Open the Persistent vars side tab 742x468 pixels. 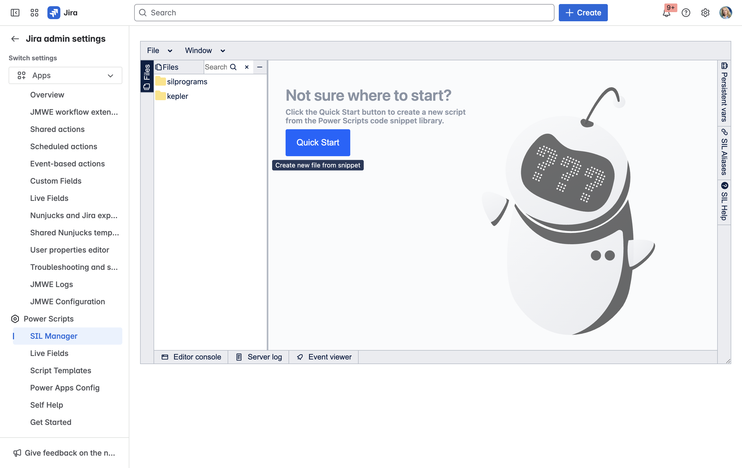click(x=724, y=93)
